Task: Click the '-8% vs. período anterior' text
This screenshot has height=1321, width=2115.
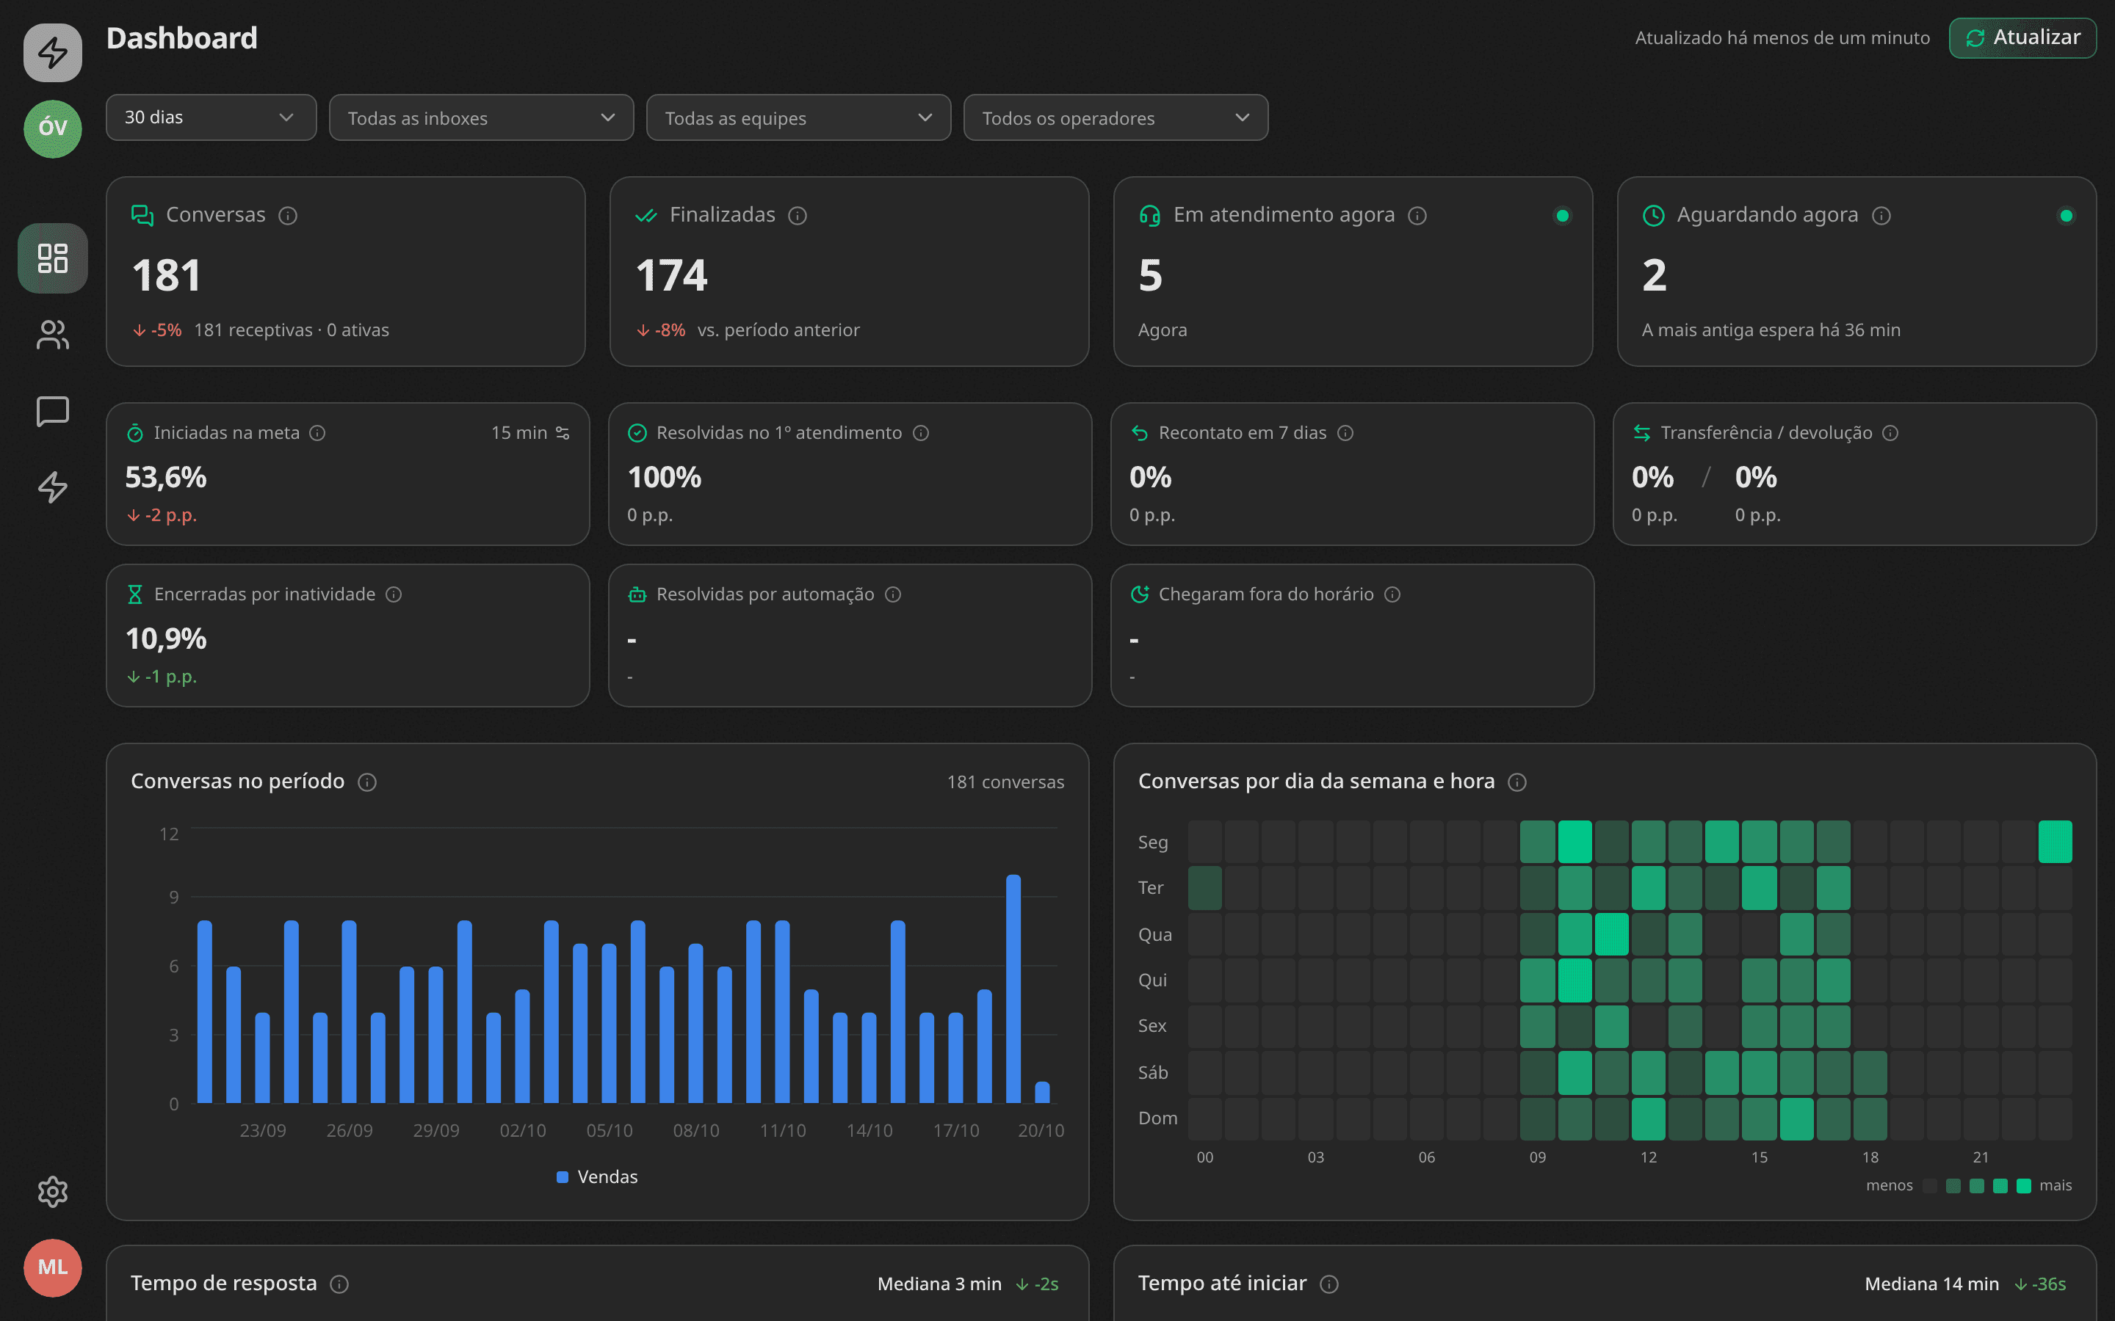Action: point(748,330)
